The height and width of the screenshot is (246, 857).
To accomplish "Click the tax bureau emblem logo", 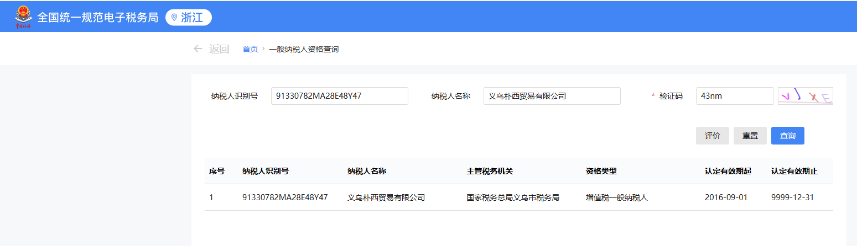I will point(23,17).
